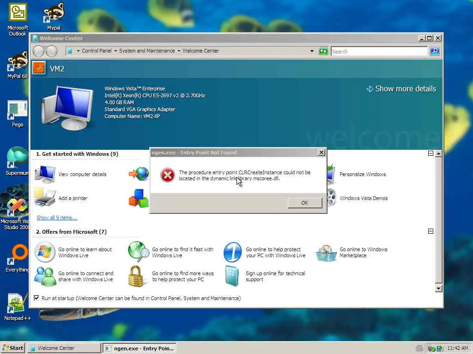Image resolution: width=473 pixels, height=354 pixels.
Task: Collapse the Get started with Windows section
Action: (x=431, y=153)
